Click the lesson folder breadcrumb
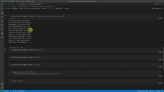Screen dimensions: 164x92 click(x=11, y=6)
